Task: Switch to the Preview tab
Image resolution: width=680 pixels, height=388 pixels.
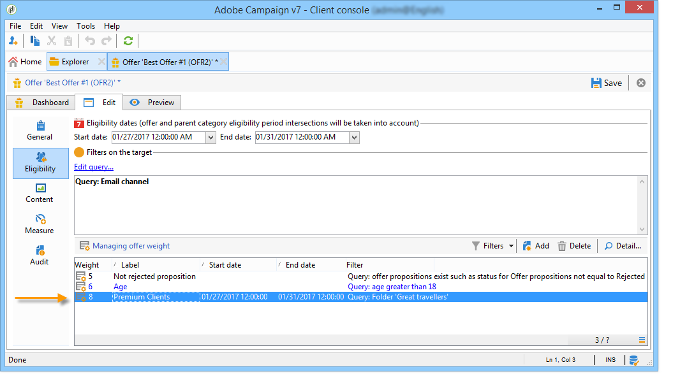Action: pyautogui.click(x=152, y=103)
